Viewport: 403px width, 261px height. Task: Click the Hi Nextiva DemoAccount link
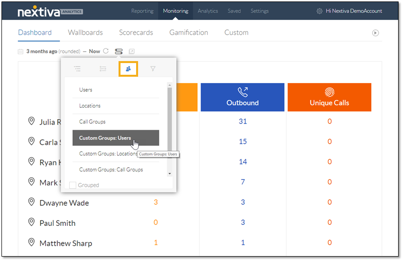[x=354, y=11]
